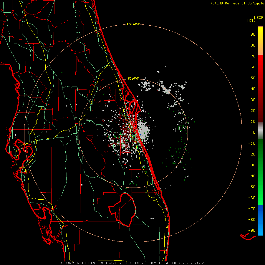Click the 50 value on velocity scale
The height and width of the screenshot is (265, 265).
click(x=253, y=78)
